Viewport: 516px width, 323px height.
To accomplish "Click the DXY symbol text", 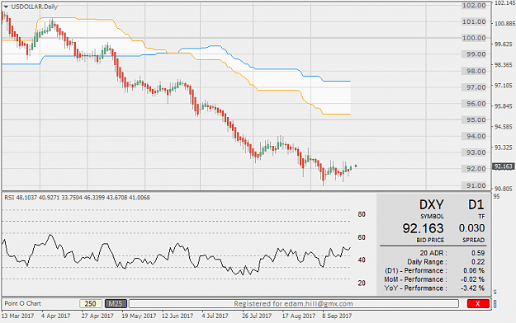I will coord(432,204).
